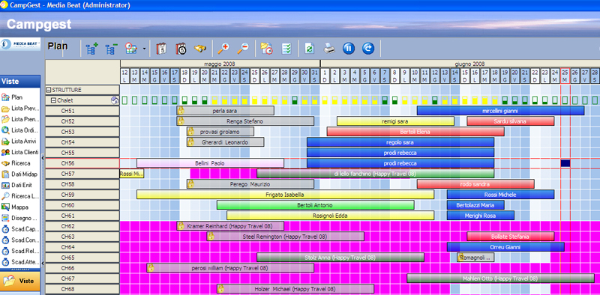The image size is (600, 295).
Task: Toggle the Chalet availability box for May 29
Action: coord(294,100)
